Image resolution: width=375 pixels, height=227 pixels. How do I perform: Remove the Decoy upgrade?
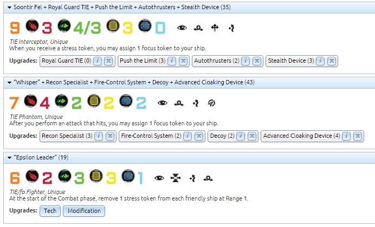pyautogui.click(x=252, y=136)
